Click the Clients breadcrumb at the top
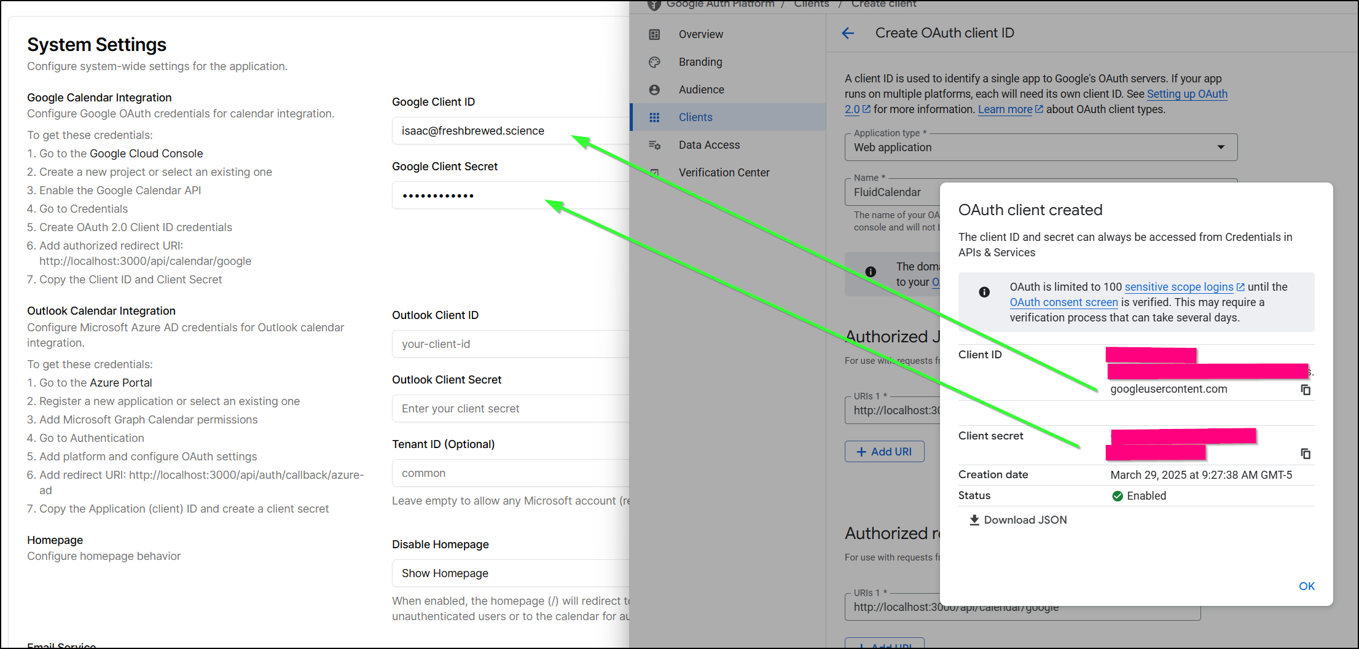 (x=811, y=4)
